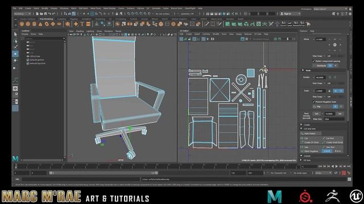
Task: Click the polygon disc shelf icon
Action: 59,24
